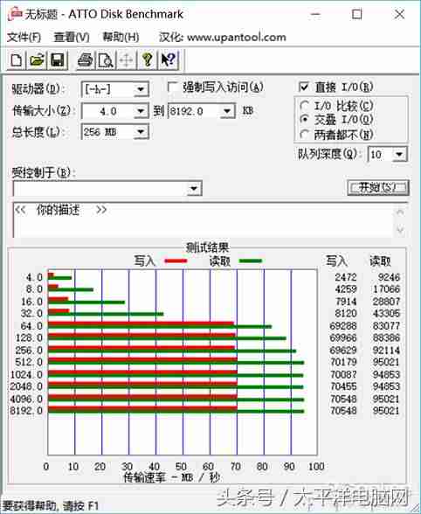Expand the 驱动器(D) drive dropdown
This screenshot has height=514, width=421.
(141, 89)
